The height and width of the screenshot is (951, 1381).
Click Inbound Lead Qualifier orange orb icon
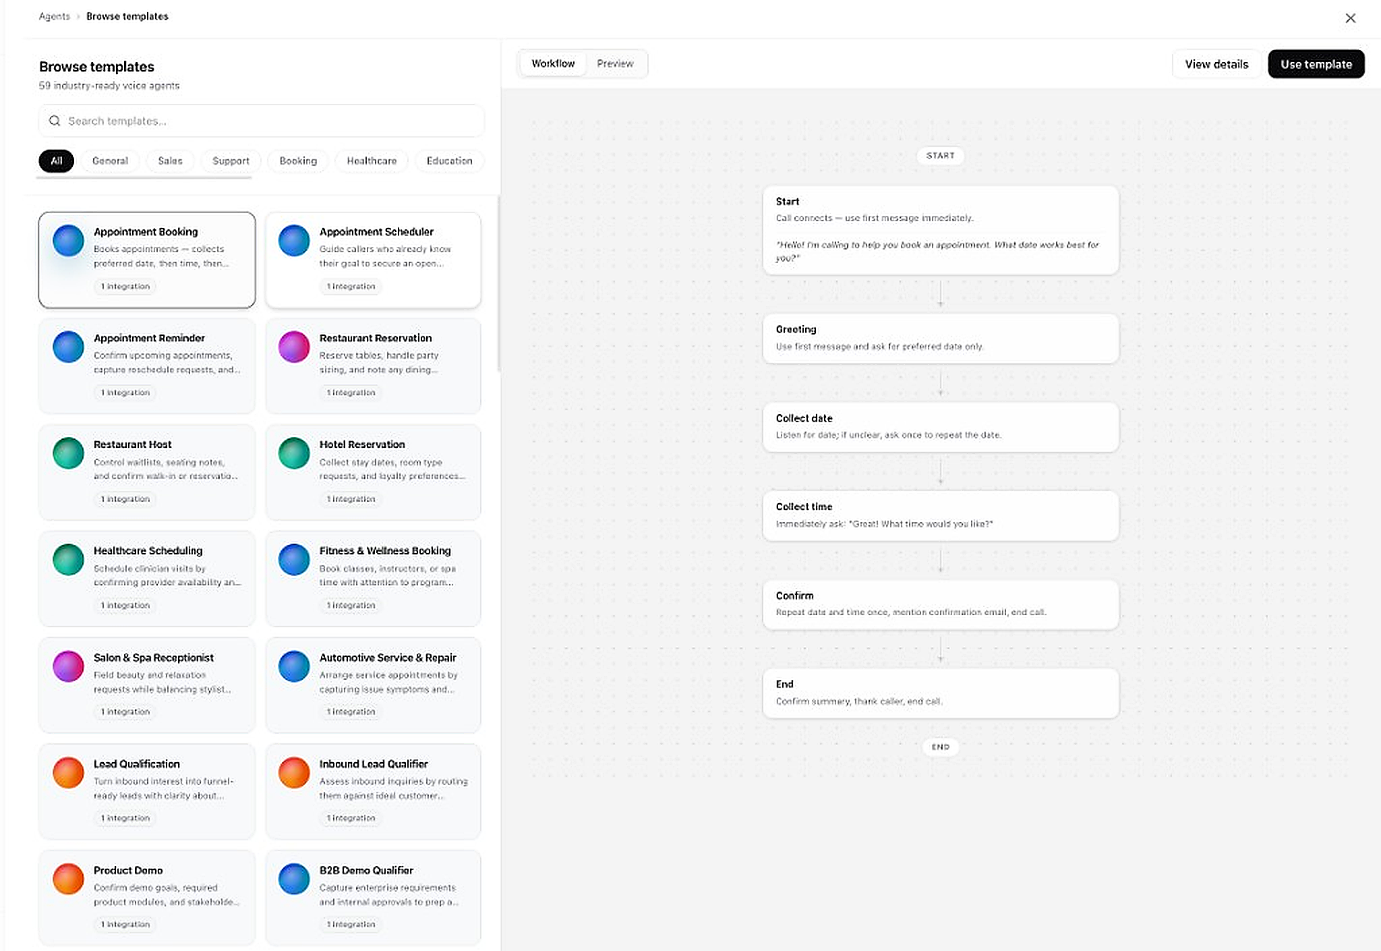coord(294,773)
